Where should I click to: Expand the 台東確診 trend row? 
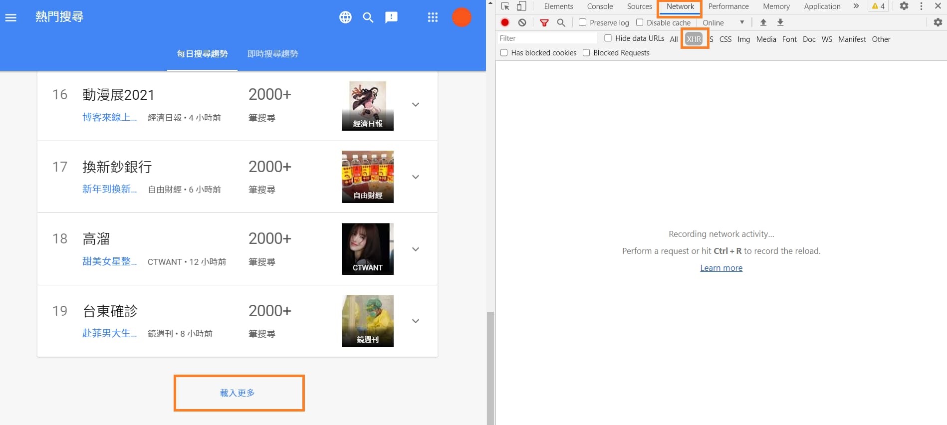tap(416, 321)
